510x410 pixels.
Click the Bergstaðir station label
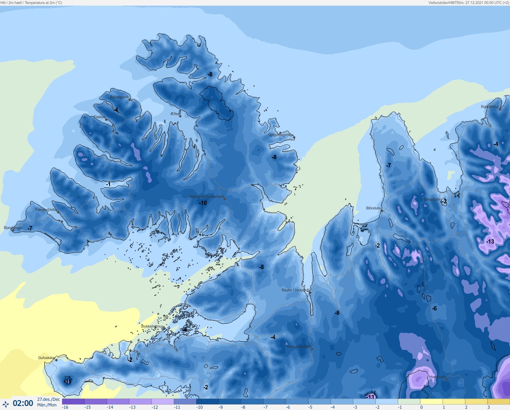coord(433,199)
